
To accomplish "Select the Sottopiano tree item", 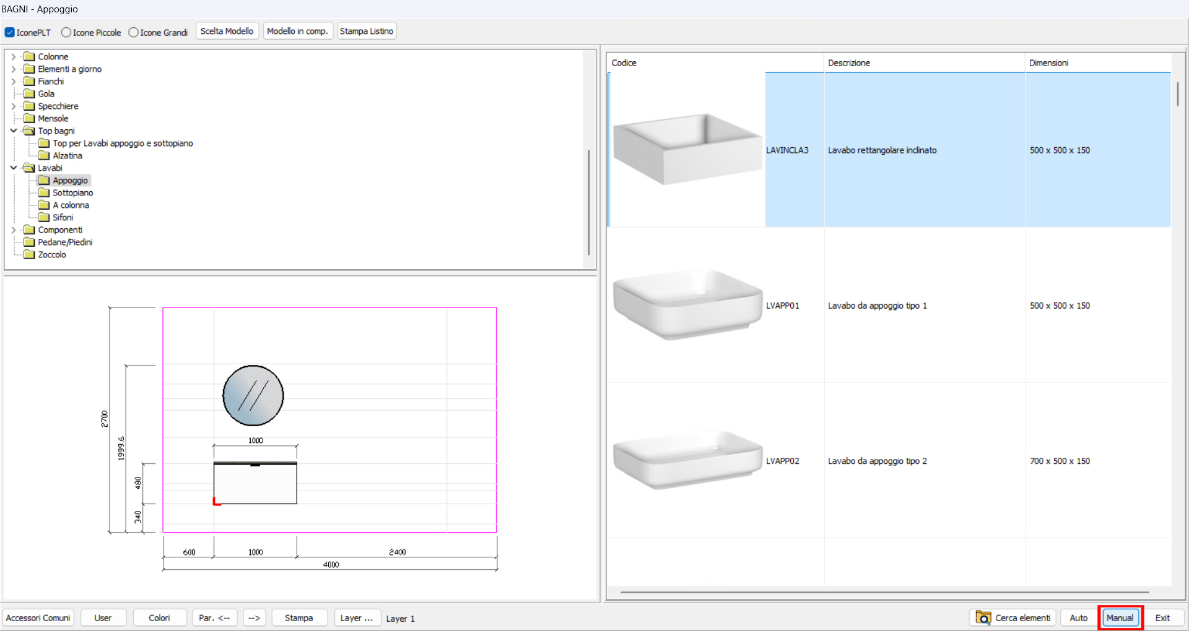I will click(73, 192).
